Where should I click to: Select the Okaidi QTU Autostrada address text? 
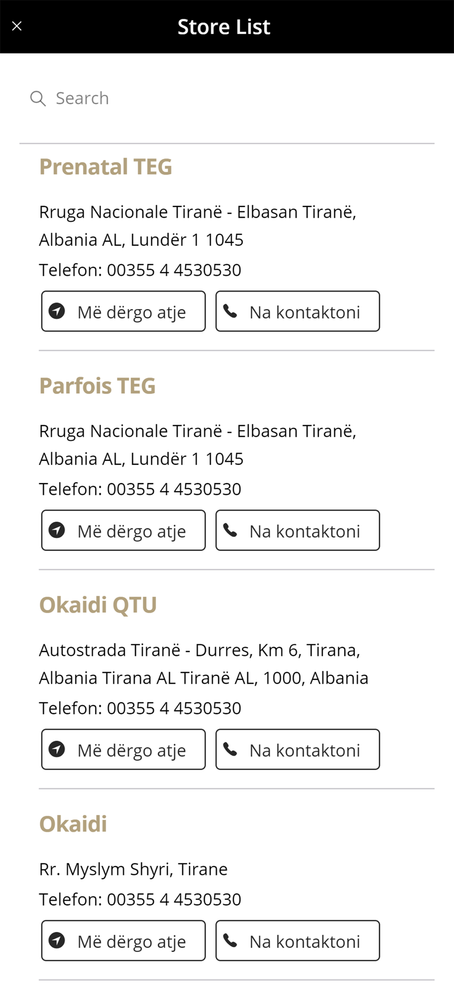pos(204,664)
